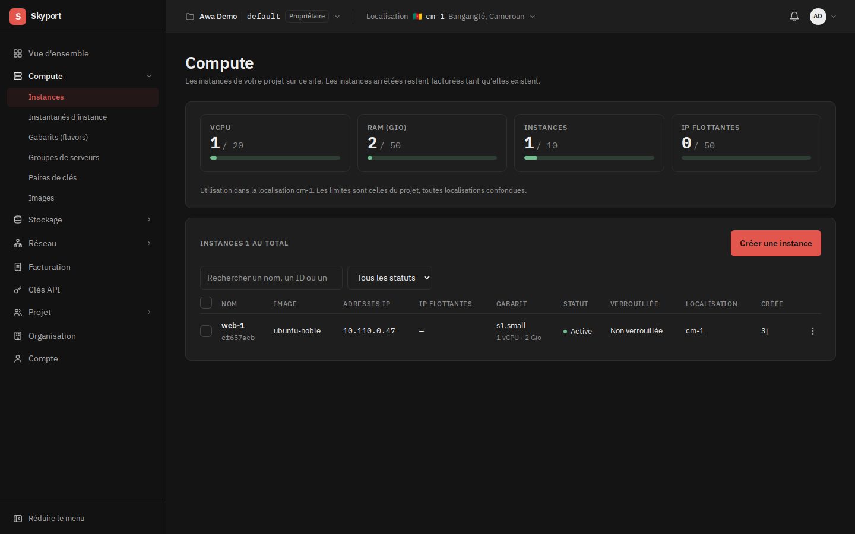
Task: Navigate to Paires de clés
Action: click(x=83, y=178)
